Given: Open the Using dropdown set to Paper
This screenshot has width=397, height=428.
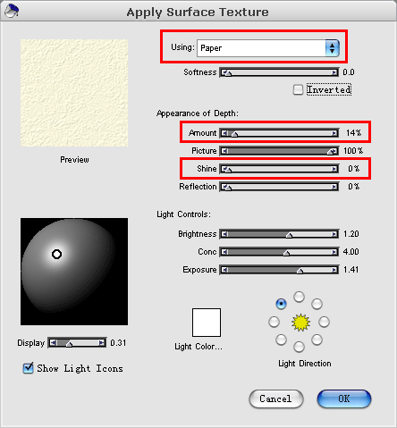Looking at the screenshot, I should click(x=268, y=48).
